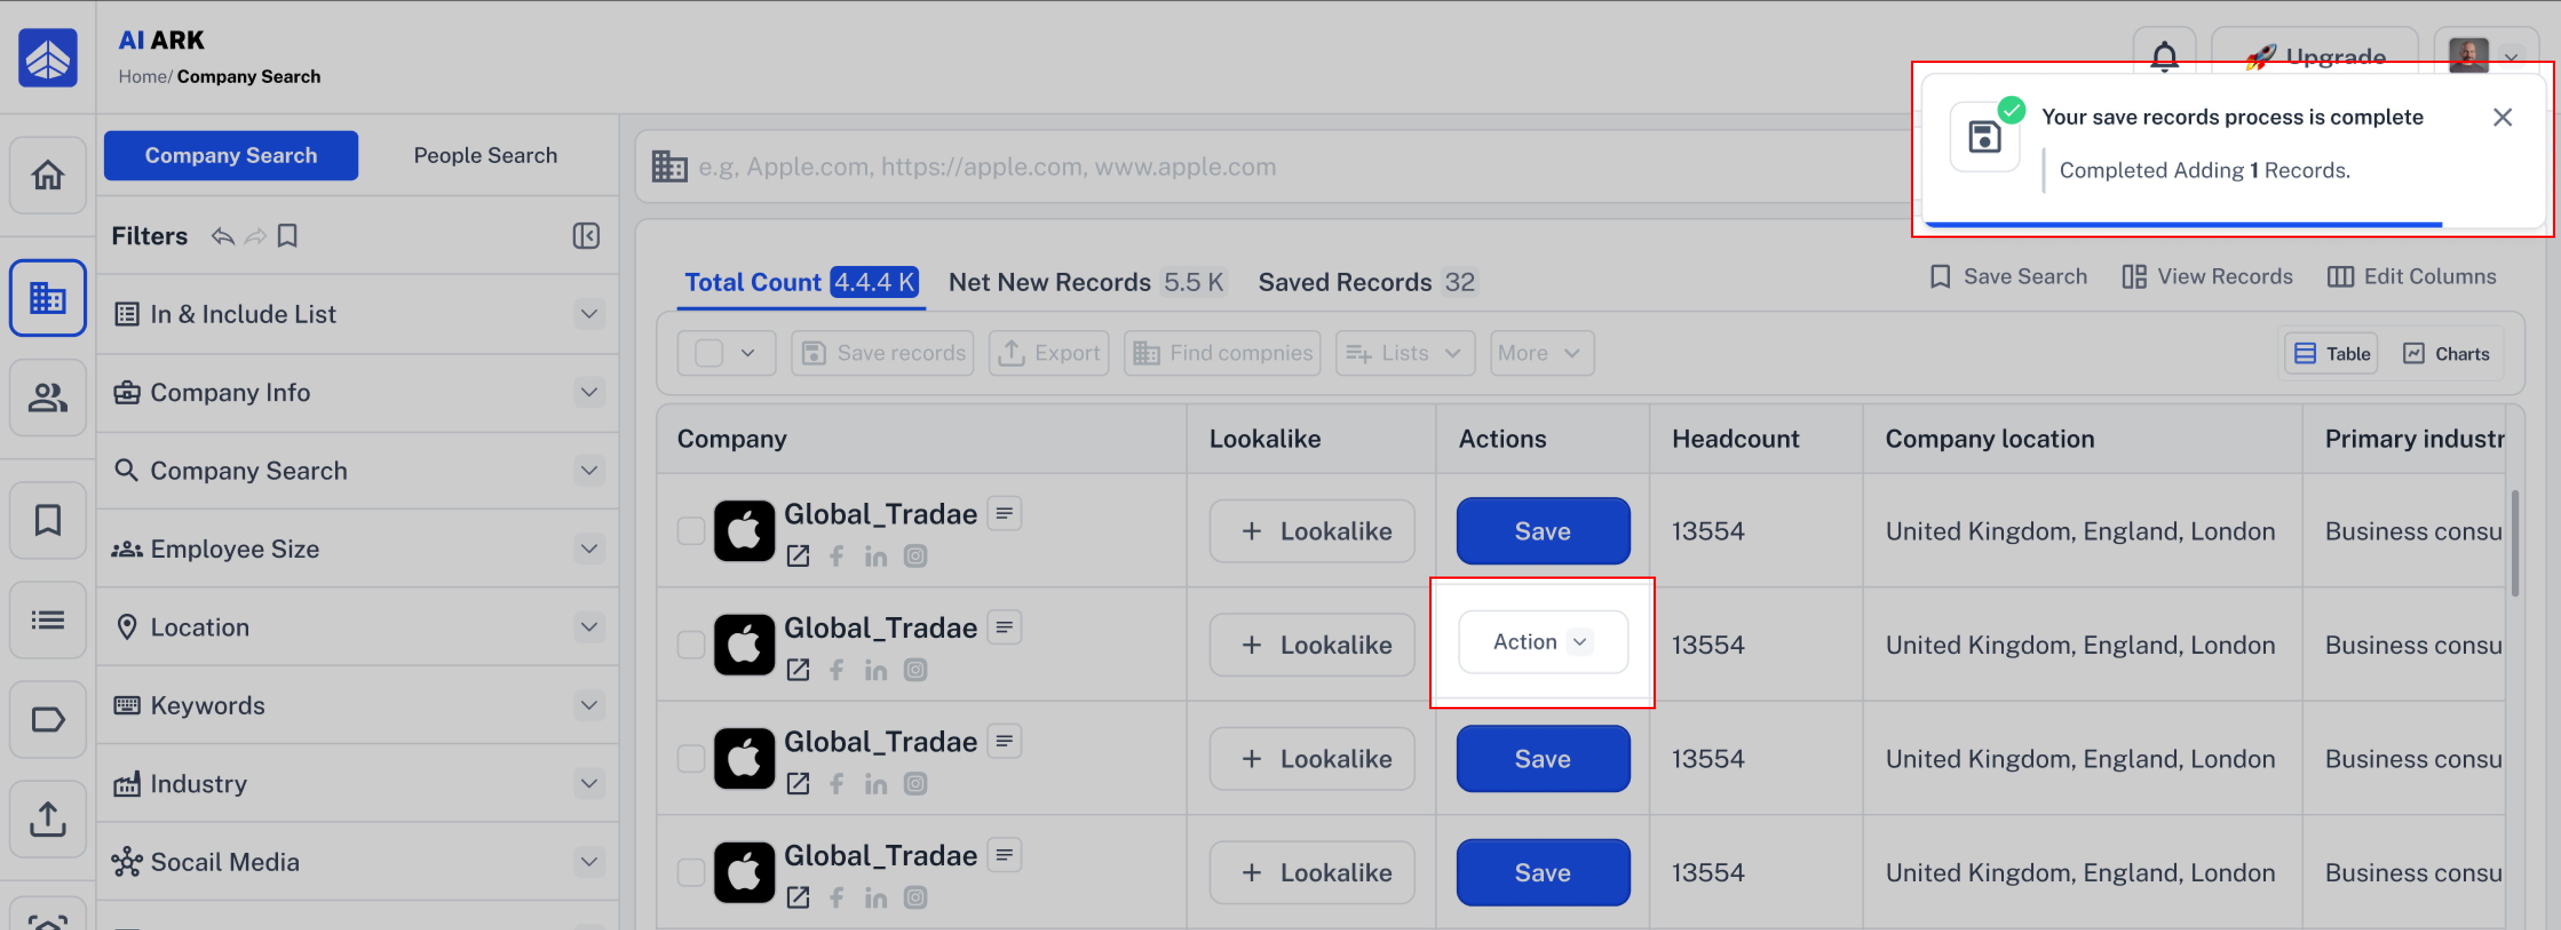Click the Upgrade button
This screenshot has height=930, width=2561.
click(x=2314, y=57)
